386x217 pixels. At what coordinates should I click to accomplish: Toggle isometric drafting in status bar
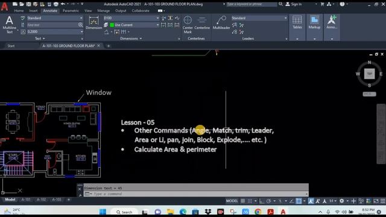(x=280, y=201)
